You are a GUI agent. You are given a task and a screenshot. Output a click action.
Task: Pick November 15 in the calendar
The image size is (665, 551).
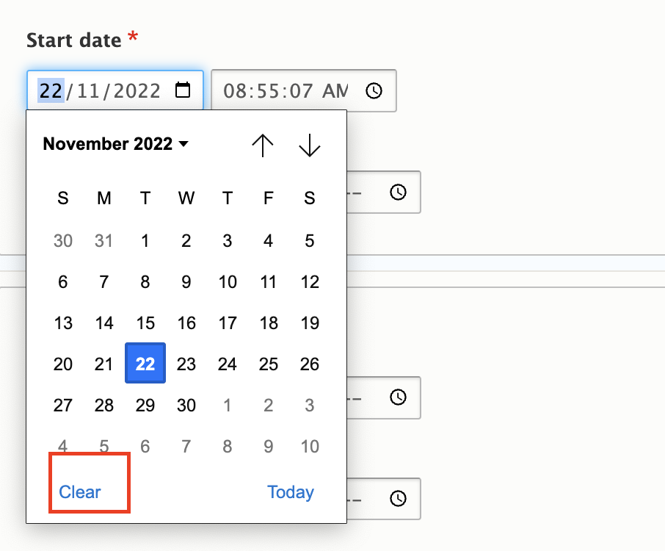click(145, 323)
